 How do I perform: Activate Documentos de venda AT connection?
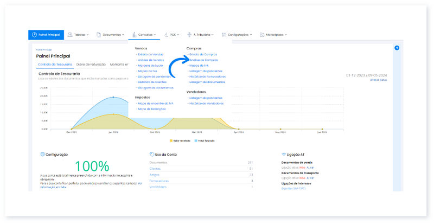(x=310, y=168)
